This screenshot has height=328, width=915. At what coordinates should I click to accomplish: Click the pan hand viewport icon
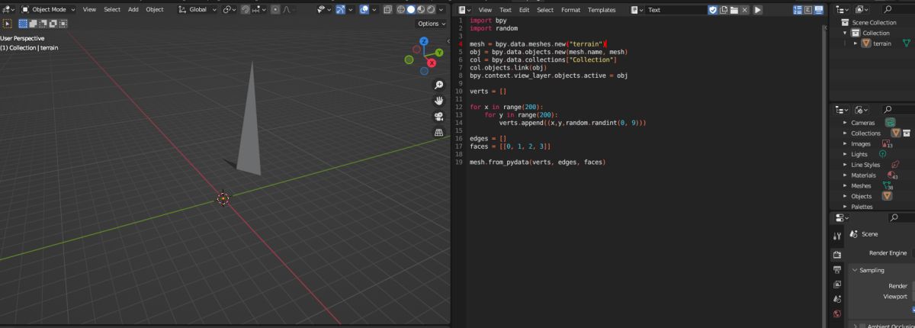[x=439, y=101]
